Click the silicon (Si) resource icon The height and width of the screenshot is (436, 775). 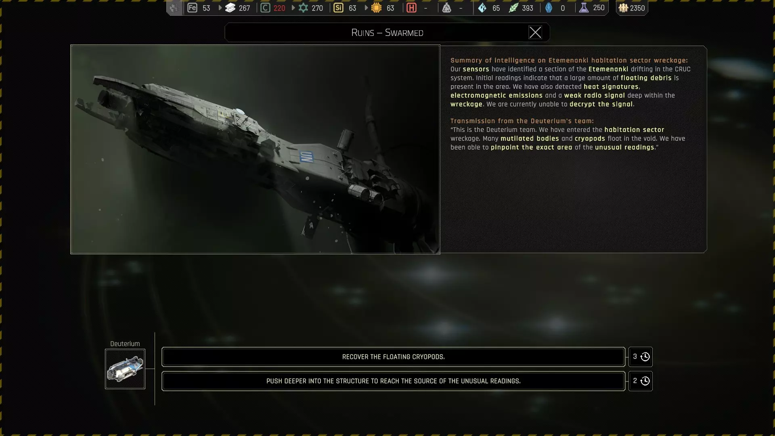point(338,8)
